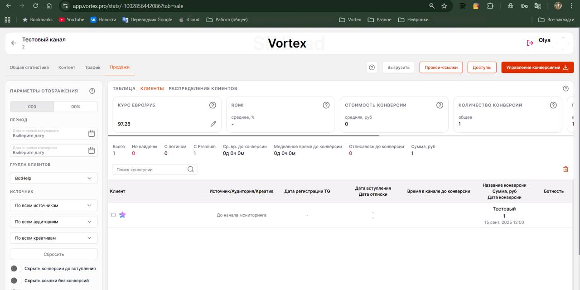Switch to the Трафик tab

[92, 67]
